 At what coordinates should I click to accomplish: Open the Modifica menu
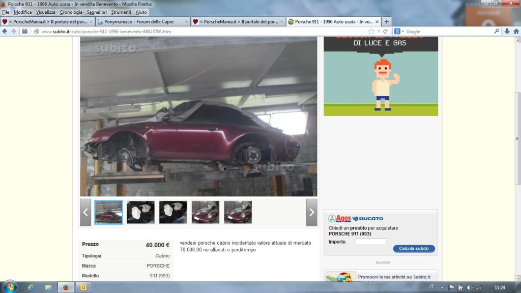point(22,12)
